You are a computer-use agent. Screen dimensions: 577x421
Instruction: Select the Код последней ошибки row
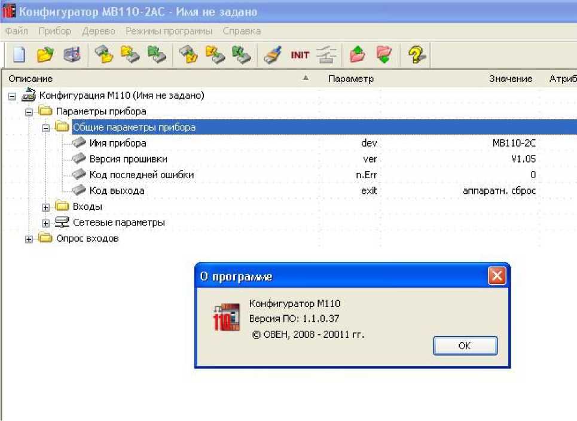(141, 175)
